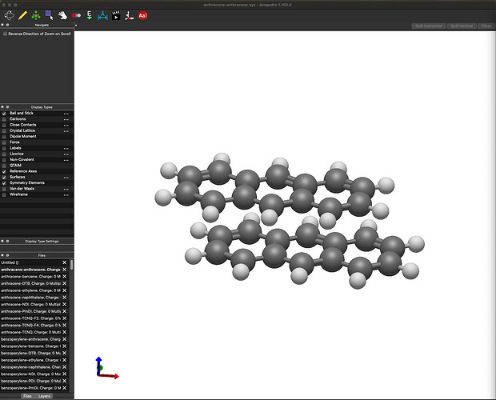Turn on the Wireframe display checkbox
This screenshot has width=496, height=400.
[x=4, y=194]
